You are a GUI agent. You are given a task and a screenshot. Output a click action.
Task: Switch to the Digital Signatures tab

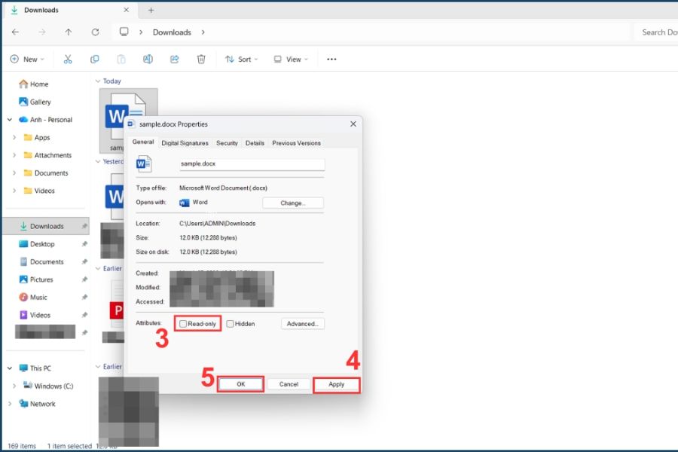pyautogui.click(x=185, y=143)
